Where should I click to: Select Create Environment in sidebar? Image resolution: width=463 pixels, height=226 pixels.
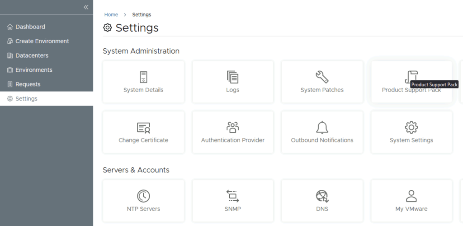[42, 41]
